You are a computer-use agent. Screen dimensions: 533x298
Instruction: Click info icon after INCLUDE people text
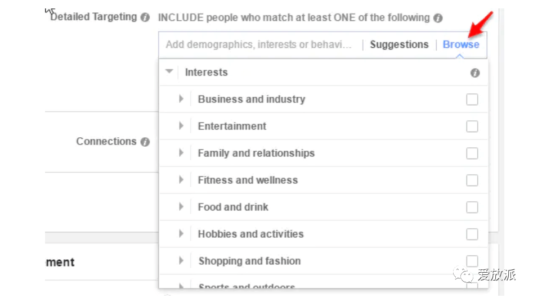[x=438, y=18]
